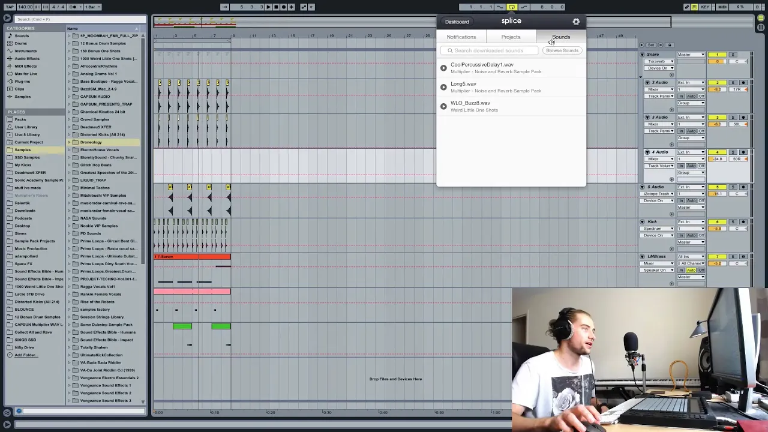
Task: Play CoolPercussiveDelay1.wav preview
Action: pyautogui.click(x=443, y=68)
